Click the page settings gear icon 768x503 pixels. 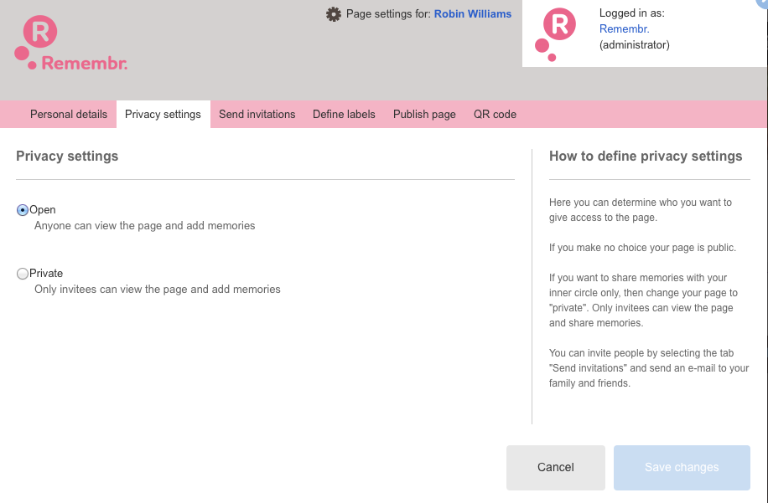pyautogui.click(x=334, y=14)
